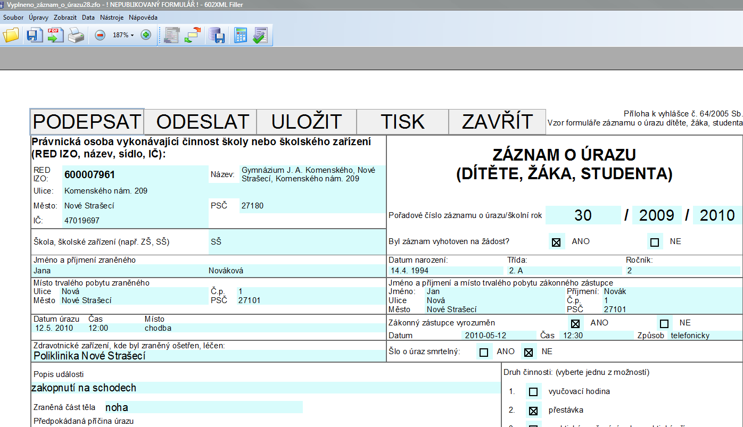Edit the school PSČ field 27180

pos(312,205)
